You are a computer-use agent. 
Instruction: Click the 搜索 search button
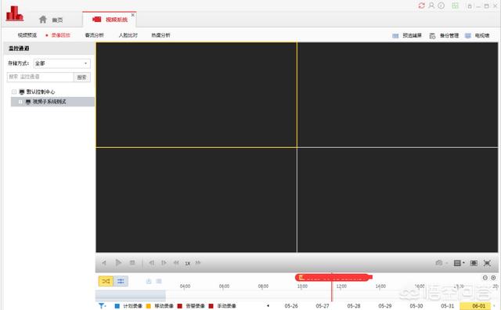pyautogui.click(x=81, y=77)
